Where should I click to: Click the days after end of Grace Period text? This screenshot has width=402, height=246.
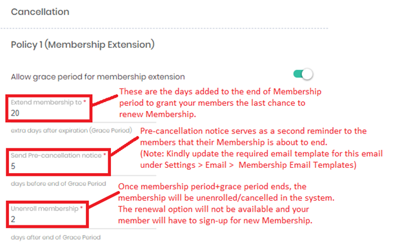pos(55,237)
